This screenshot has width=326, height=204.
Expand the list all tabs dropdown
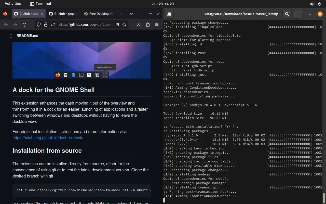(x=131, y=14)
